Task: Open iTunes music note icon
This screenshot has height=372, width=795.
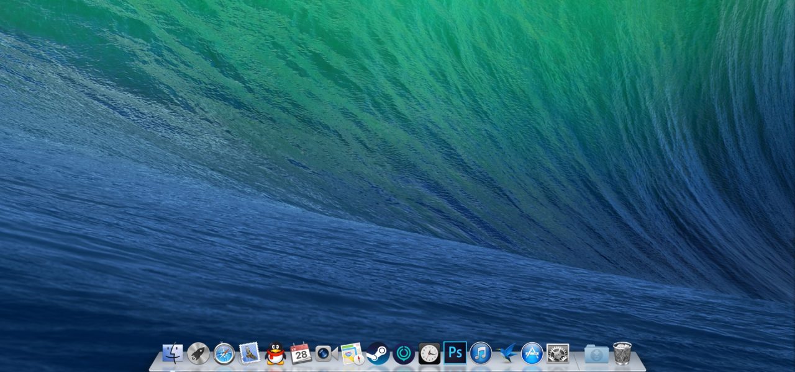Action: coord(481,353)
